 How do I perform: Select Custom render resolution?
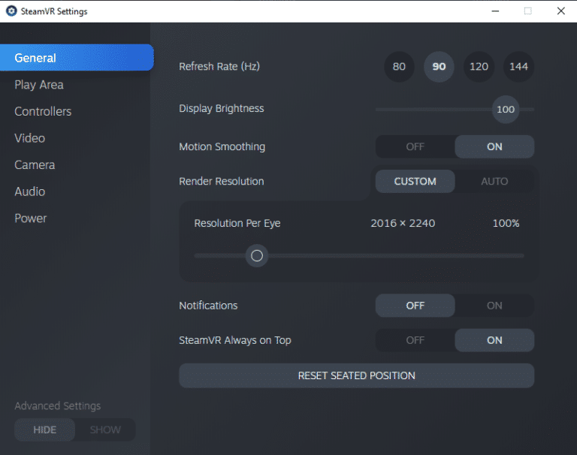(x=415, y=182)
